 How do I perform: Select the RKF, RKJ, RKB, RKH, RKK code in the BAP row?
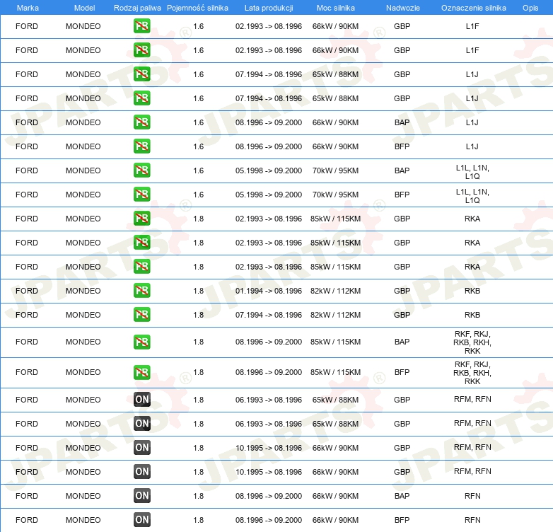click(x=472, y=342)
